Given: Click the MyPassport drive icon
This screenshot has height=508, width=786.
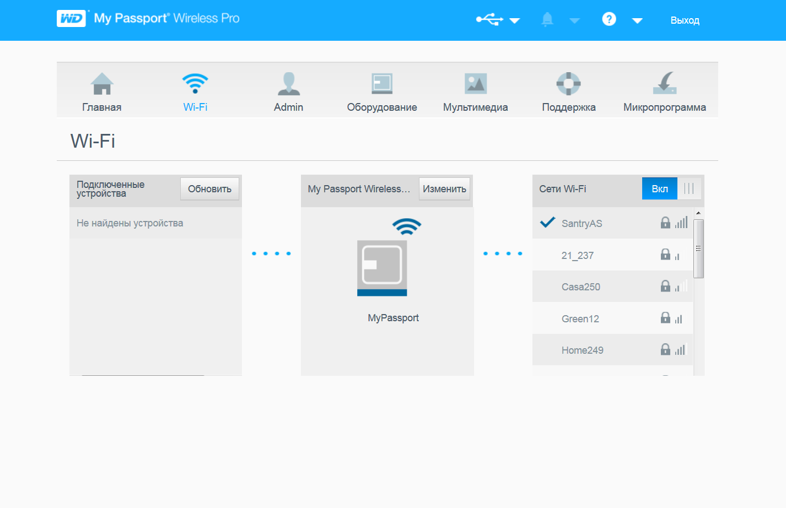Looking at the screenshot, I should [382, 268].
